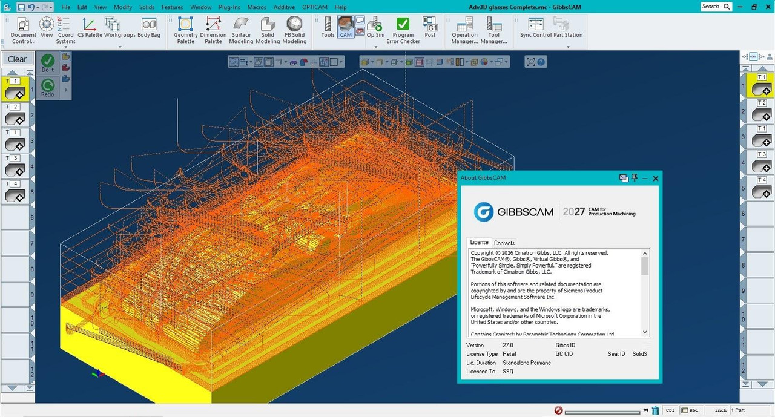775x417 pixels.
Task: Open the Document Control dialog
Action: click(23, 30)
